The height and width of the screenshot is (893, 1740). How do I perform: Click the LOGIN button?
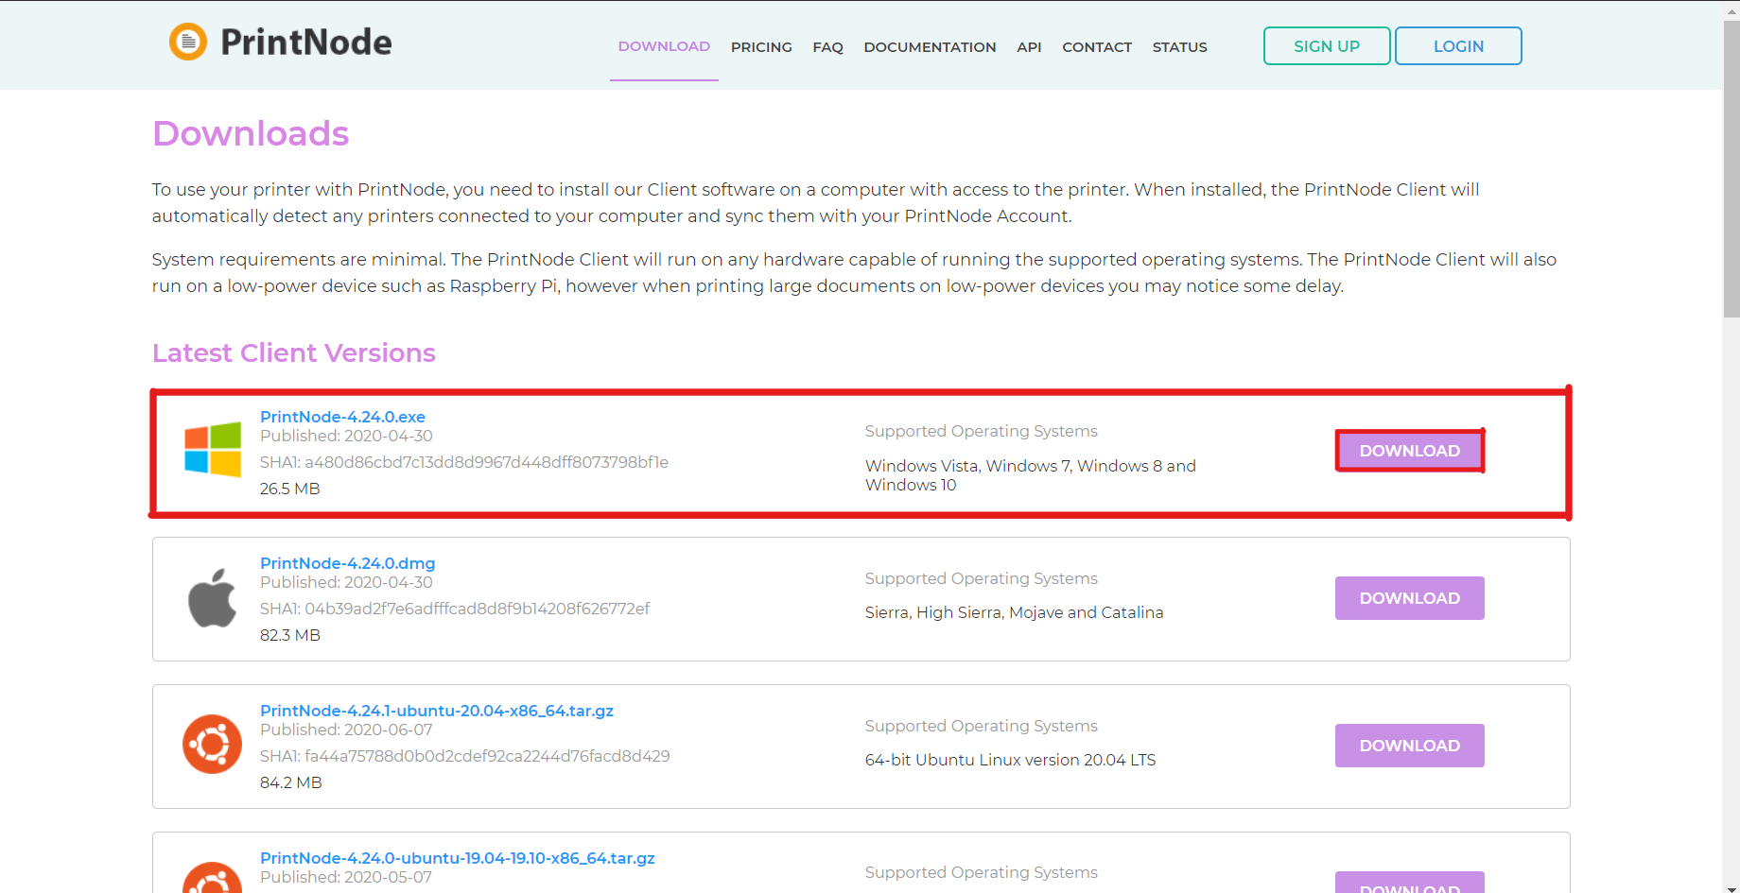(1458, 46)
